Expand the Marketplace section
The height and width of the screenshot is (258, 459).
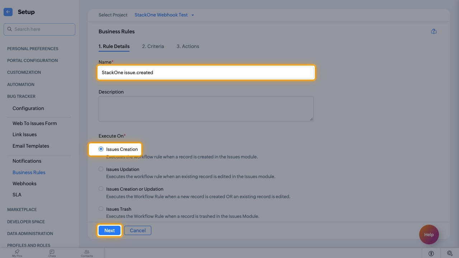point(22,210)
